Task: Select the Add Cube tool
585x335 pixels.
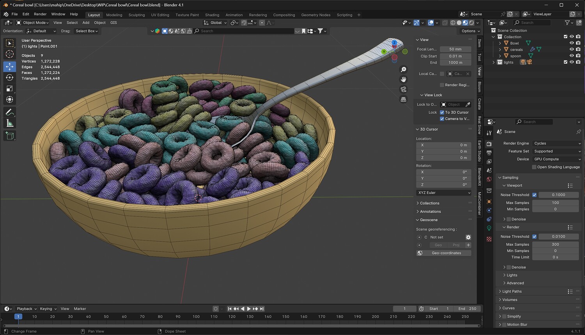Action: 10,136
